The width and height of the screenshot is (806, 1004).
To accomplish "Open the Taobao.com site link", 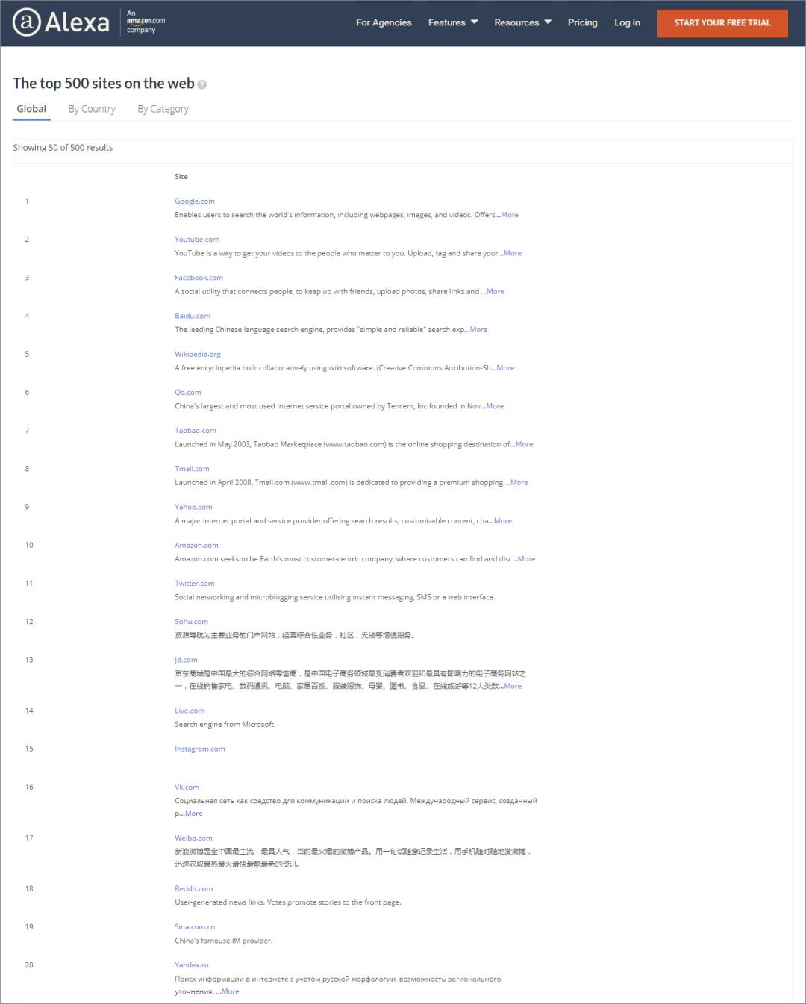I will (196, 430).
